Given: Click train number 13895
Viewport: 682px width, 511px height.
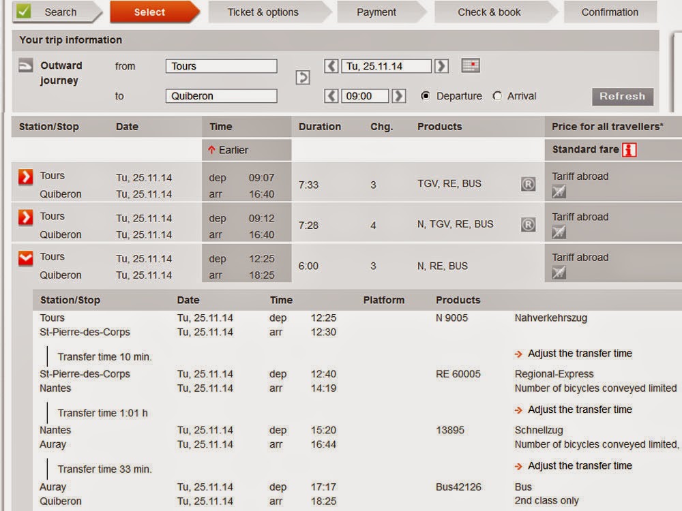Looking at the screenshot, I should 450,430.
